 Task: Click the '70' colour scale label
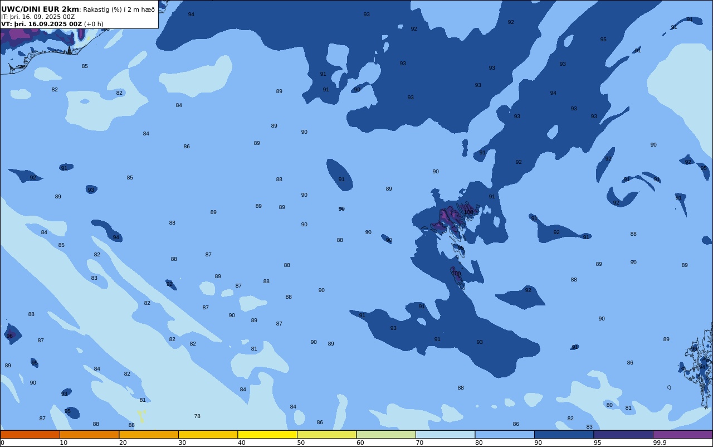click(x=419, y=443)
